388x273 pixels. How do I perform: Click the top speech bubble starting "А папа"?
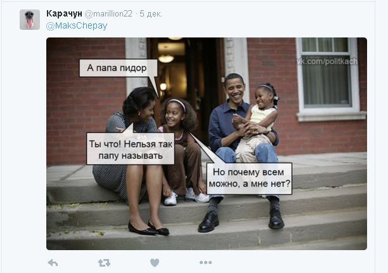[x=118, y=68]
